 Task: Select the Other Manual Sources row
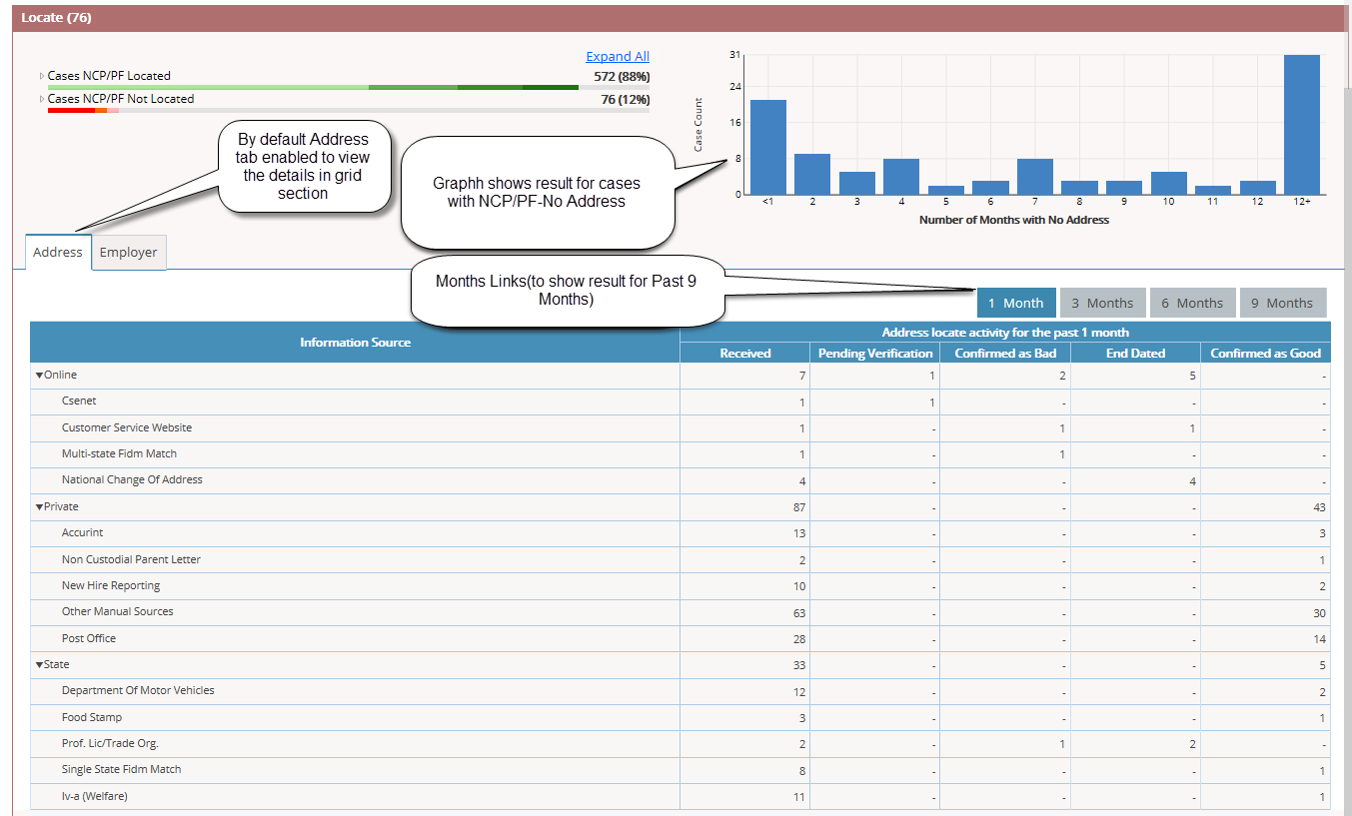(x=680, y=612)
